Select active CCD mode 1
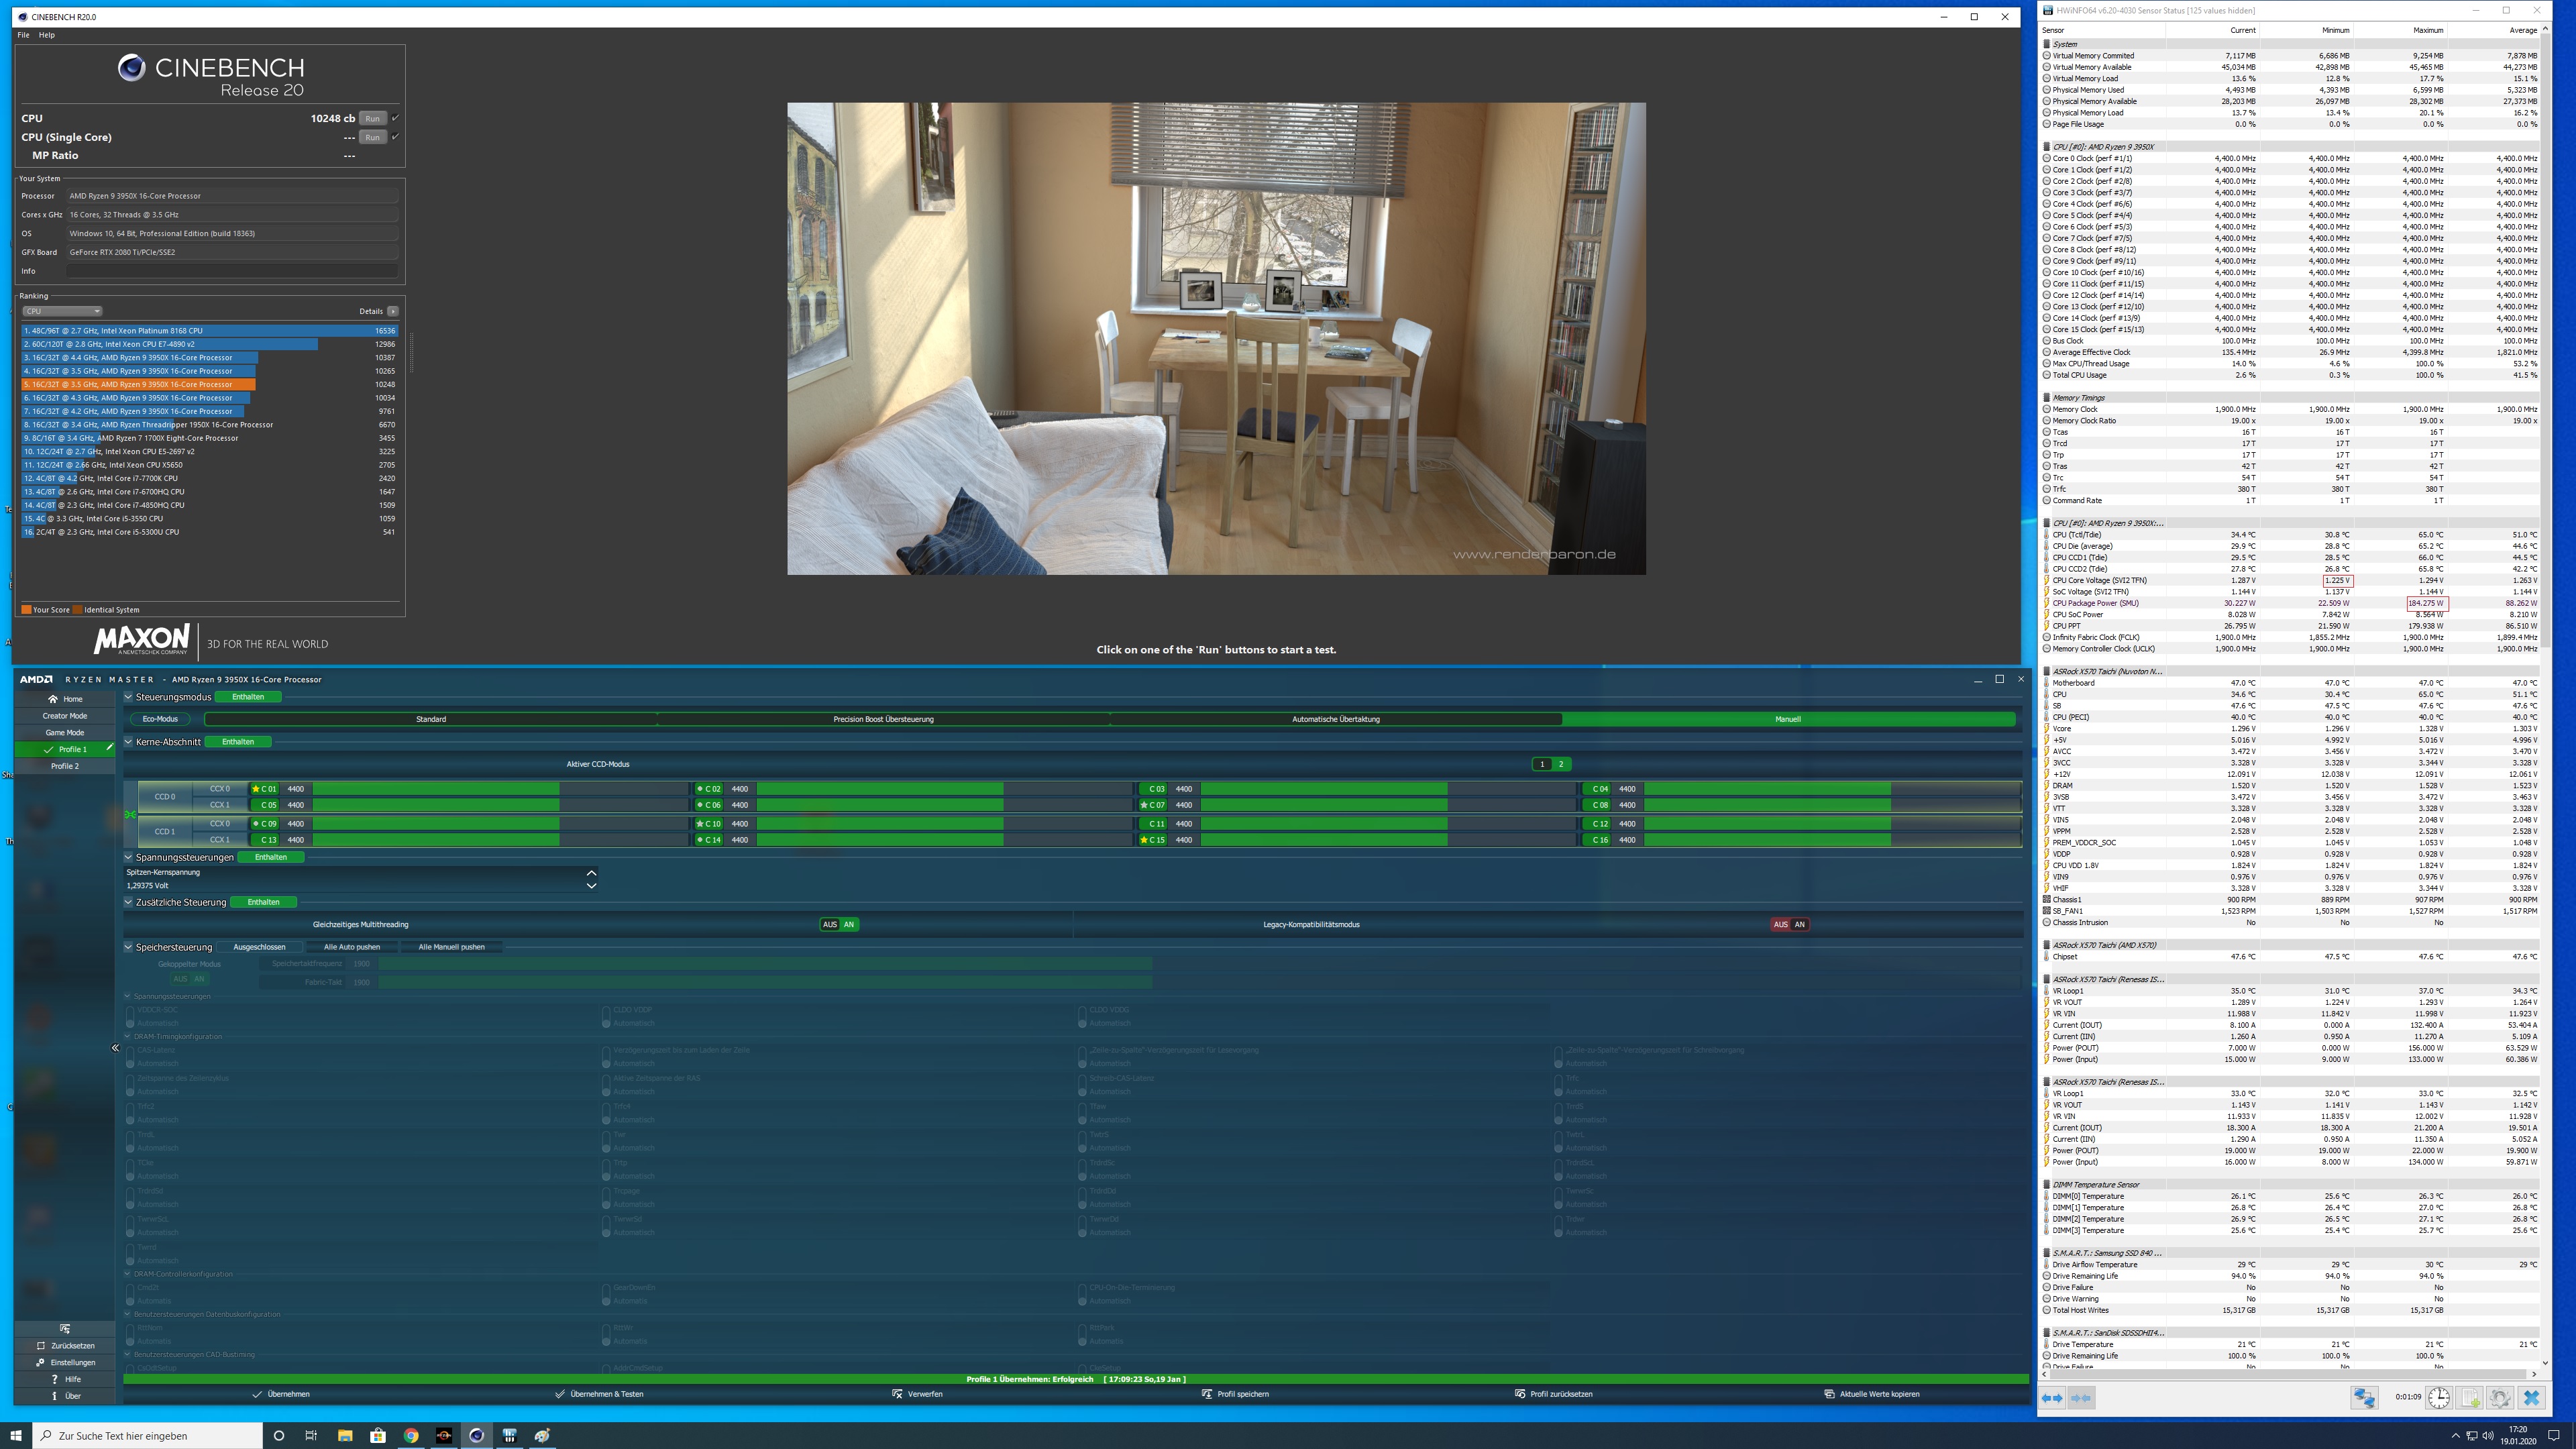The image size is (2576, 1449). click(1542, 764)
